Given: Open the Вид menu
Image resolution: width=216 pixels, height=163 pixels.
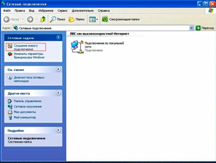Looking at the screenshot, I should (32, 11).
